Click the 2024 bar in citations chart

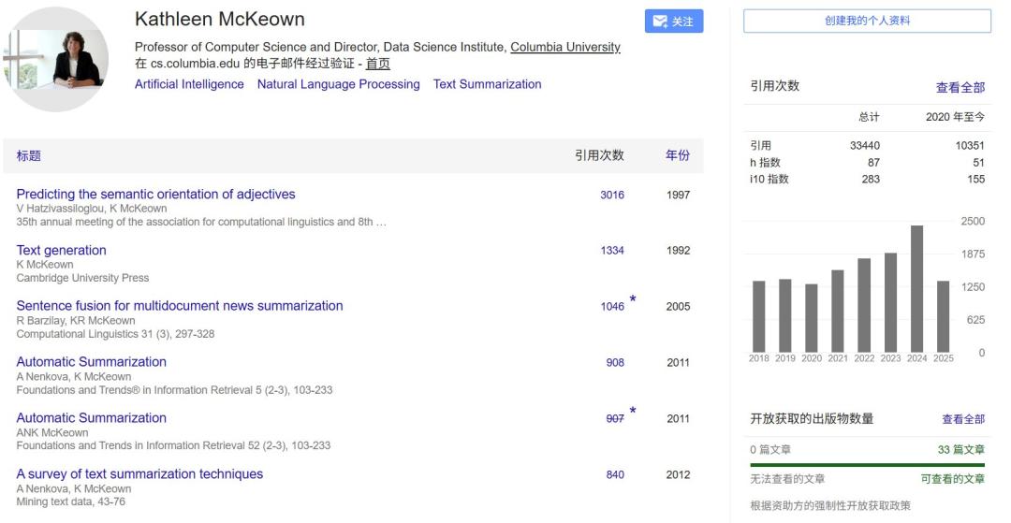click(916, 288)
